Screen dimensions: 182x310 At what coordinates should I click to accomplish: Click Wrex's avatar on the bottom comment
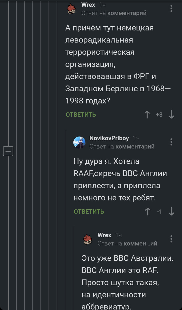[87, 239]
